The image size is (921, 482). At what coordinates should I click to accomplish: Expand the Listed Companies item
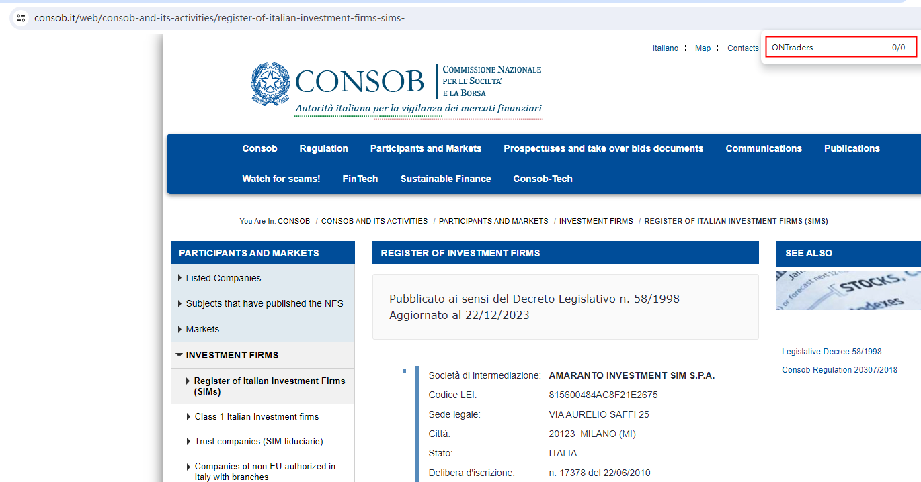(x=223, y=278)
